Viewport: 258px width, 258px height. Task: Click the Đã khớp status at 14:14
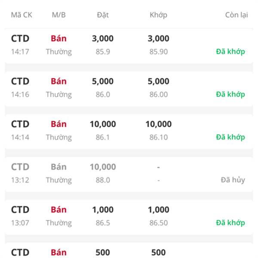point(230,137)
